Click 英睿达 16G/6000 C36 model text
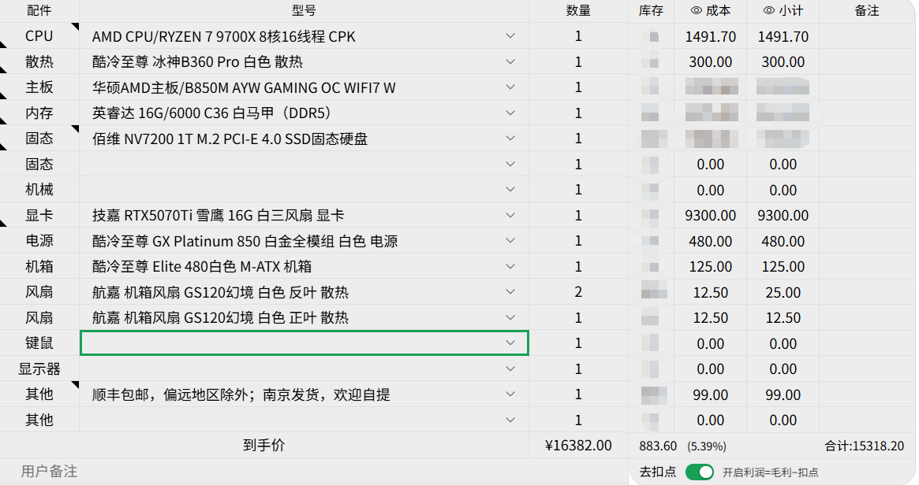The height and width of the screenshot is (485, 919). click(x=211, y=113)
